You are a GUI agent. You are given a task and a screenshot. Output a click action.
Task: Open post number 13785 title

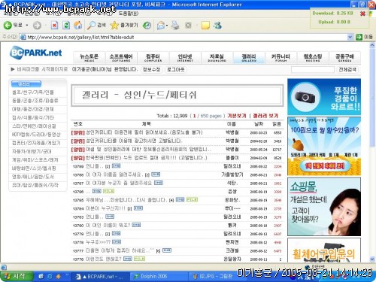click(x=126, y=200)
